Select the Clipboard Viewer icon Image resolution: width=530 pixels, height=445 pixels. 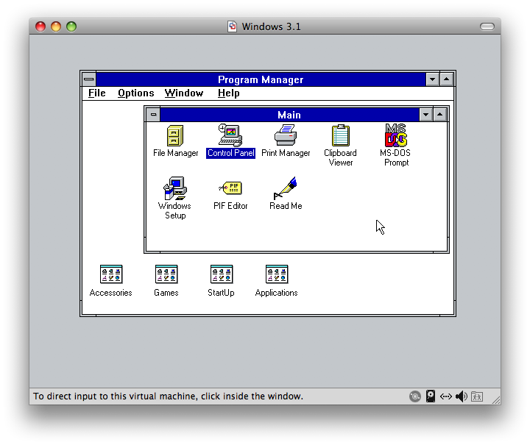tap(340, 135)
